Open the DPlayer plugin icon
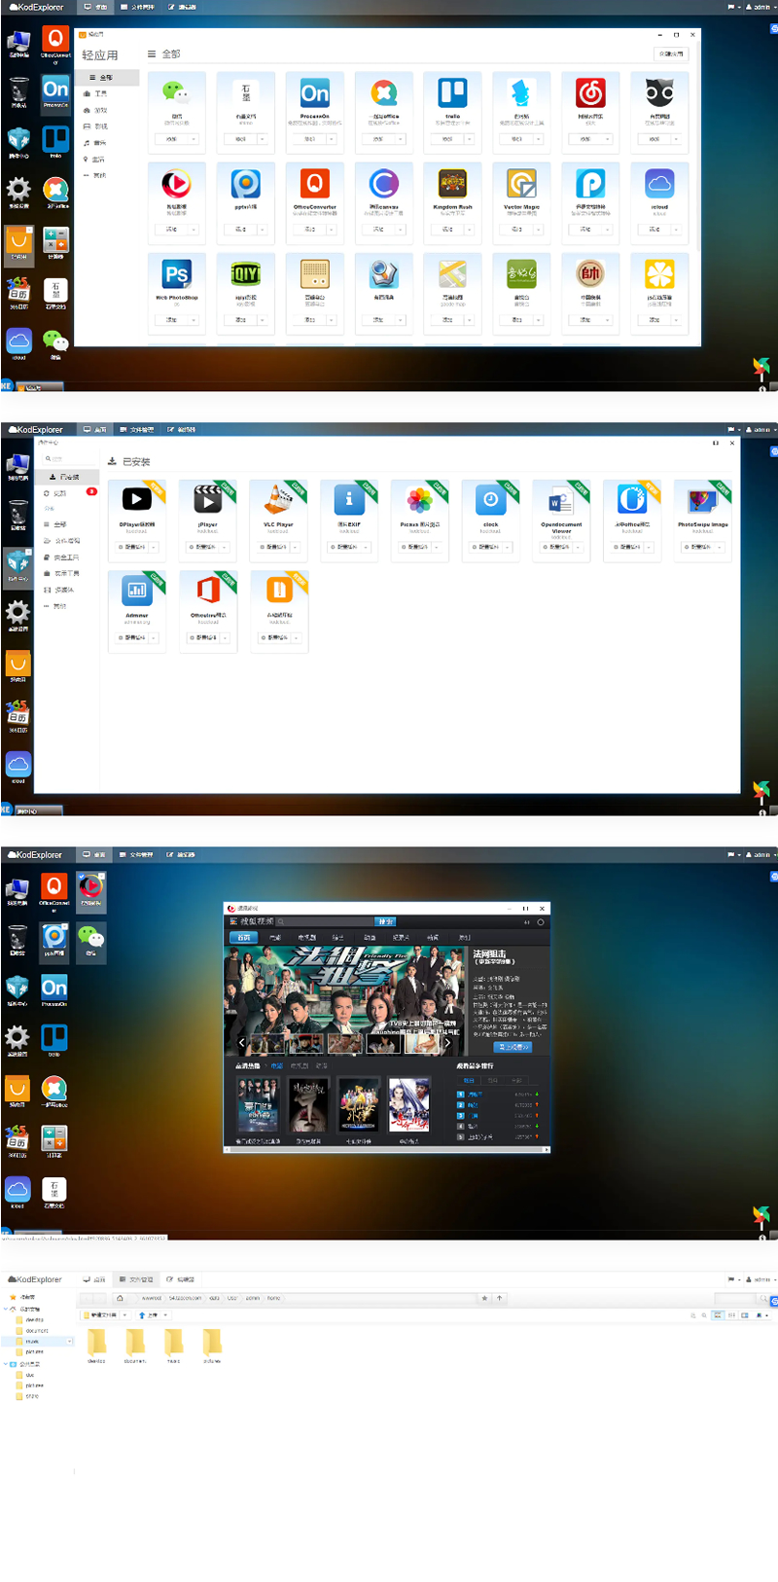This screenshot has height=1582, width=778. [x=136, y=500]
